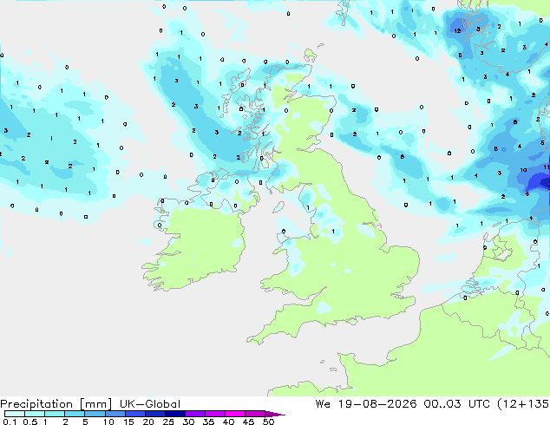Click the '40' legend scale label
Viewport: 550px width, 425px height.
pyautogui.click(x=228, y=422)
